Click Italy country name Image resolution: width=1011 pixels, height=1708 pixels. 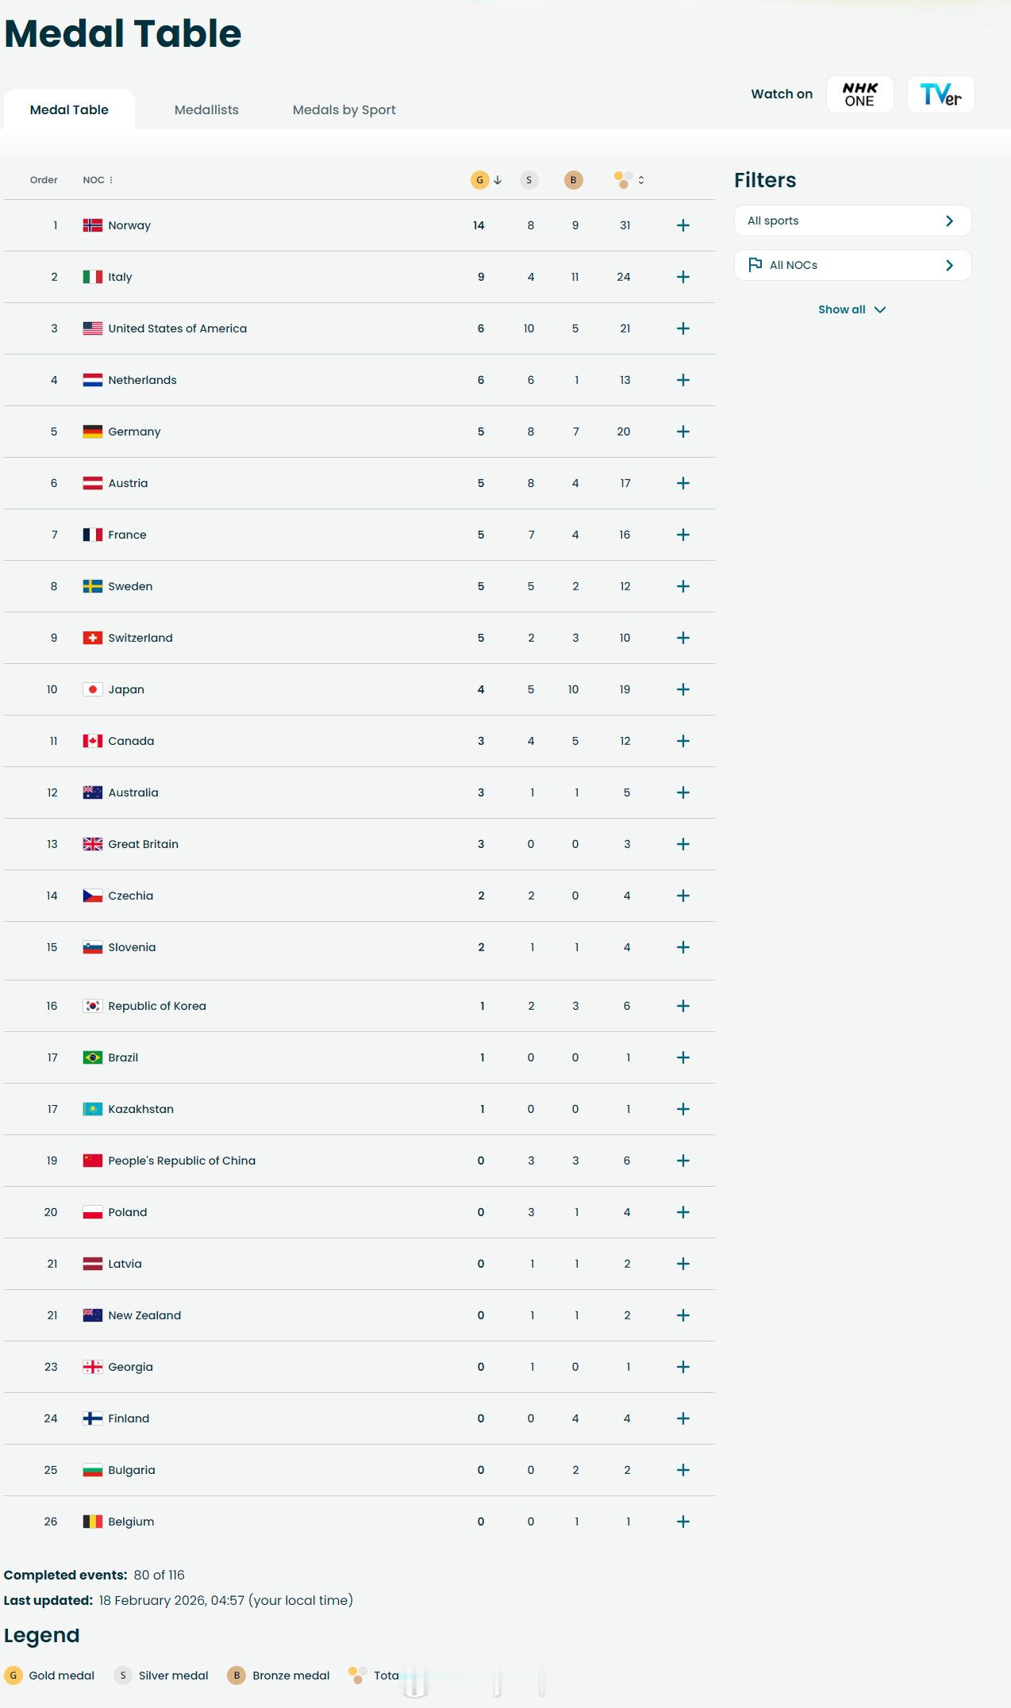[x=121, y=277]
